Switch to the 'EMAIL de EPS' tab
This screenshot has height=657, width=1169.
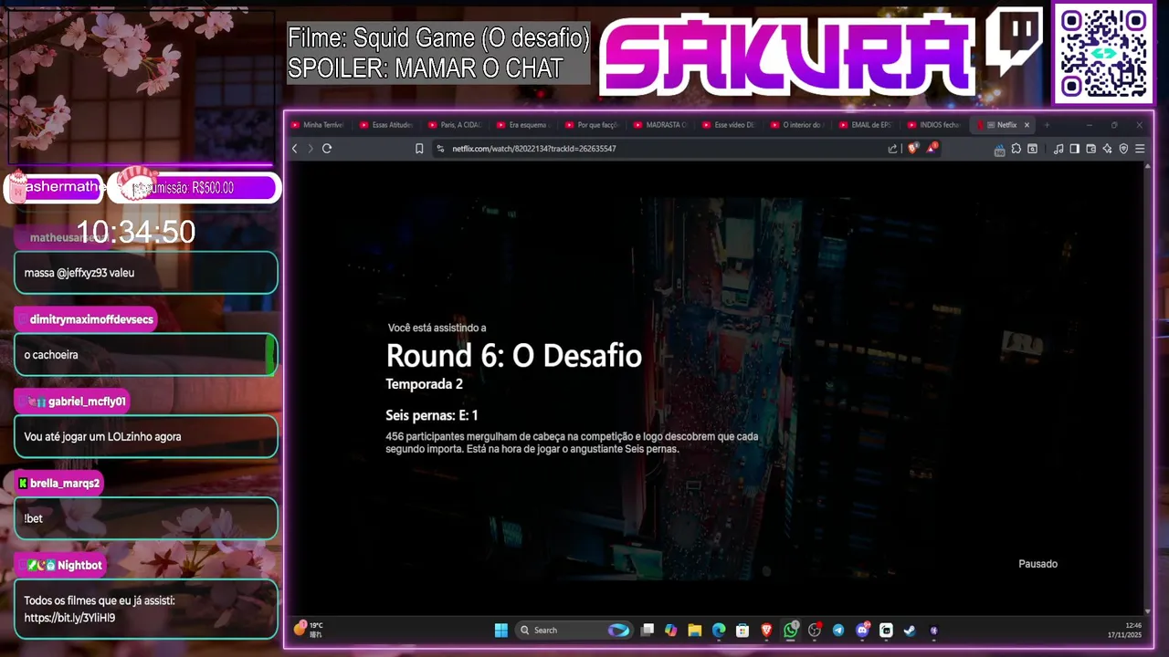tap(865, 125)
